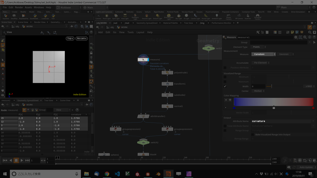Switch to the Material Palette tab
317x178 pixels.
tap(170, 23)
